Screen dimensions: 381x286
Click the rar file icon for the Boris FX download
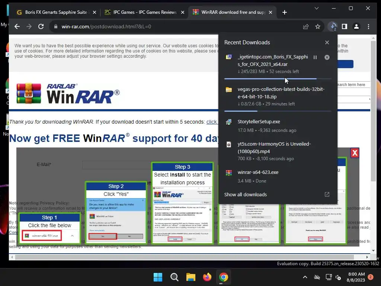click(229, 57)
